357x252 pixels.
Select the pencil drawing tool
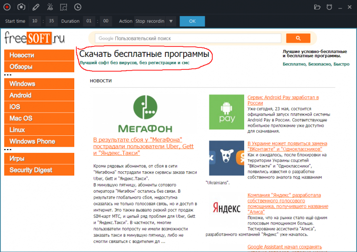point(36,7)
